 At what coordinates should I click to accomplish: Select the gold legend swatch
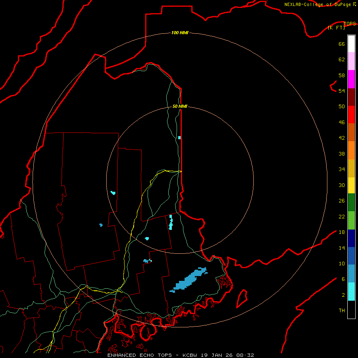coord(351,169)
